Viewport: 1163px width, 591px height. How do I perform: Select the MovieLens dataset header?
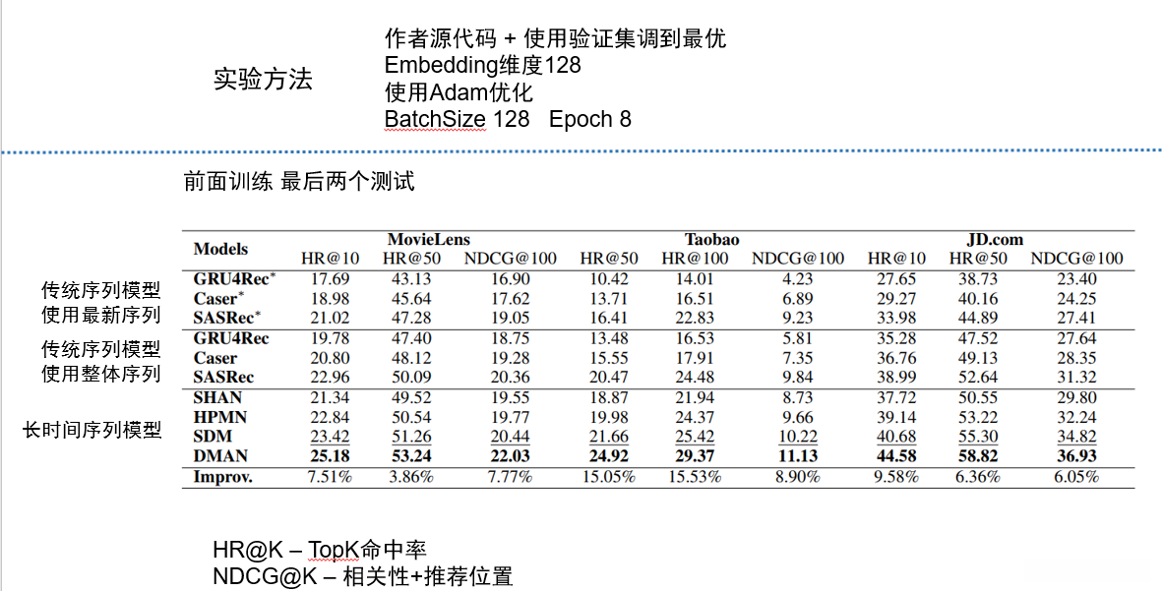(429, 240)
